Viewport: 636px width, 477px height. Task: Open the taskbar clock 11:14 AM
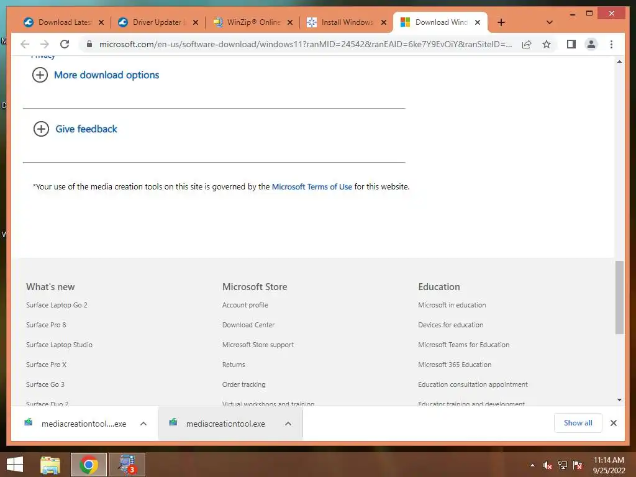pyautogui.click(x=609, y=465)
